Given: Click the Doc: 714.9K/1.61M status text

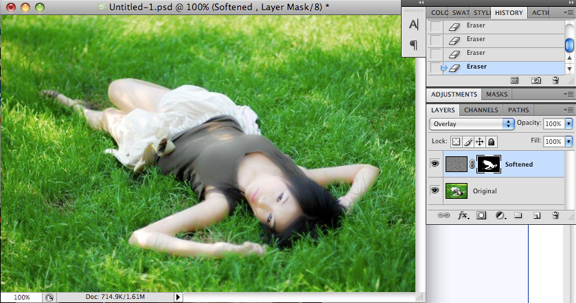Looking at the screenshot, I should coord(115,297).
